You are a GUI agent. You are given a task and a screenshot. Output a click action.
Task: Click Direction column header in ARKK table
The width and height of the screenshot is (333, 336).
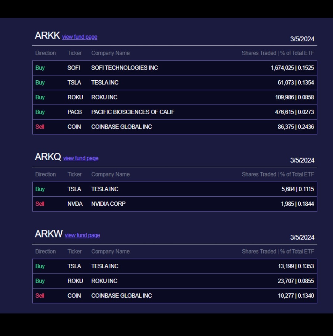point(45,53)
